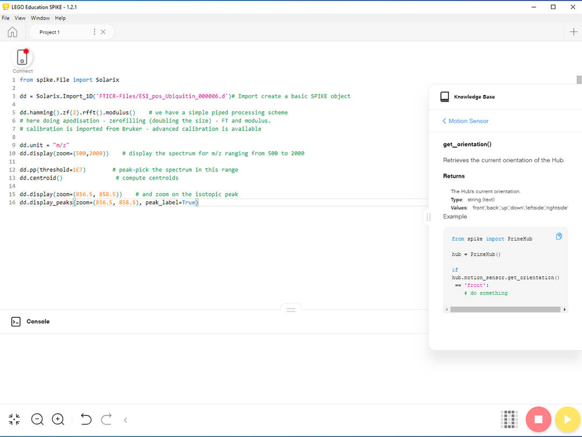This screenshot has height=437, width=582.
Task: Open the File menu
Action: (5, 18)
